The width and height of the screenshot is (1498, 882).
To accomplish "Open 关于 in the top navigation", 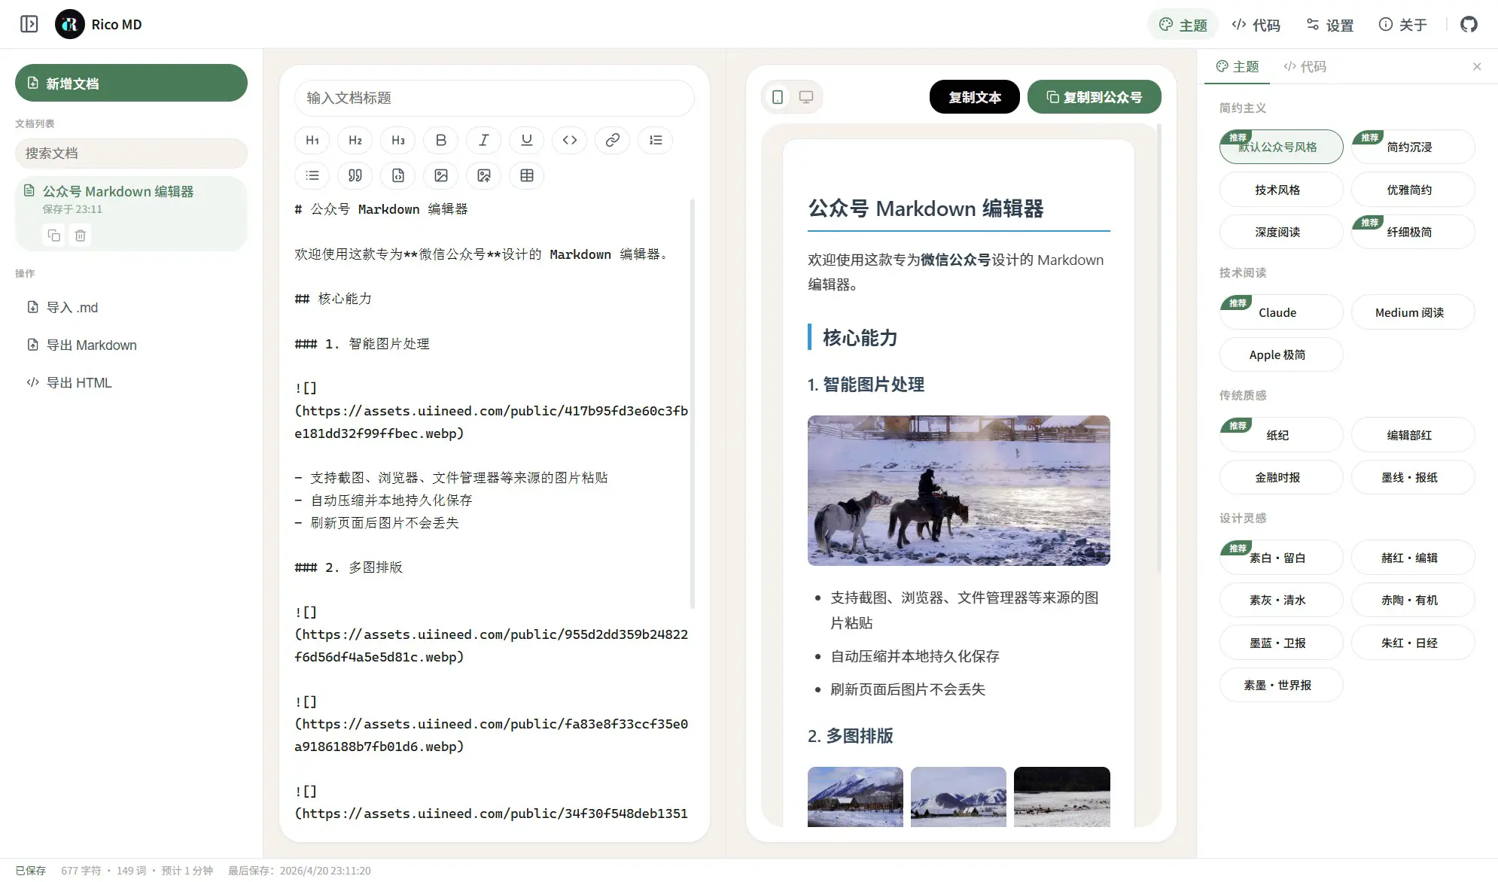I will (1403, 25).
